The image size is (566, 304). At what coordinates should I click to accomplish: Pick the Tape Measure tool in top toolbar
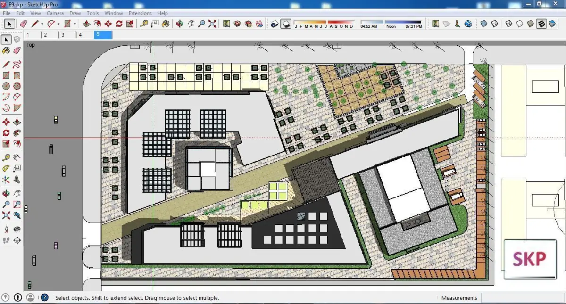click(144, 24)
